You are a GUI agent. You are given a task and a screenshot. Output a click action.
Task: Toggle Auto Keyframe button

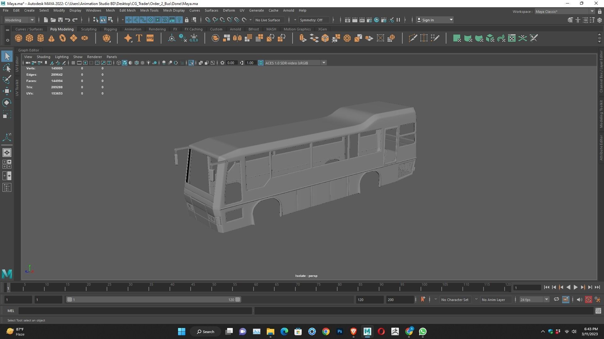(589, 299)
